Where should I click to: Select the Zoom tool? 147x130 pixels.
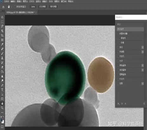pyautogui.click(x=2, y=108)
